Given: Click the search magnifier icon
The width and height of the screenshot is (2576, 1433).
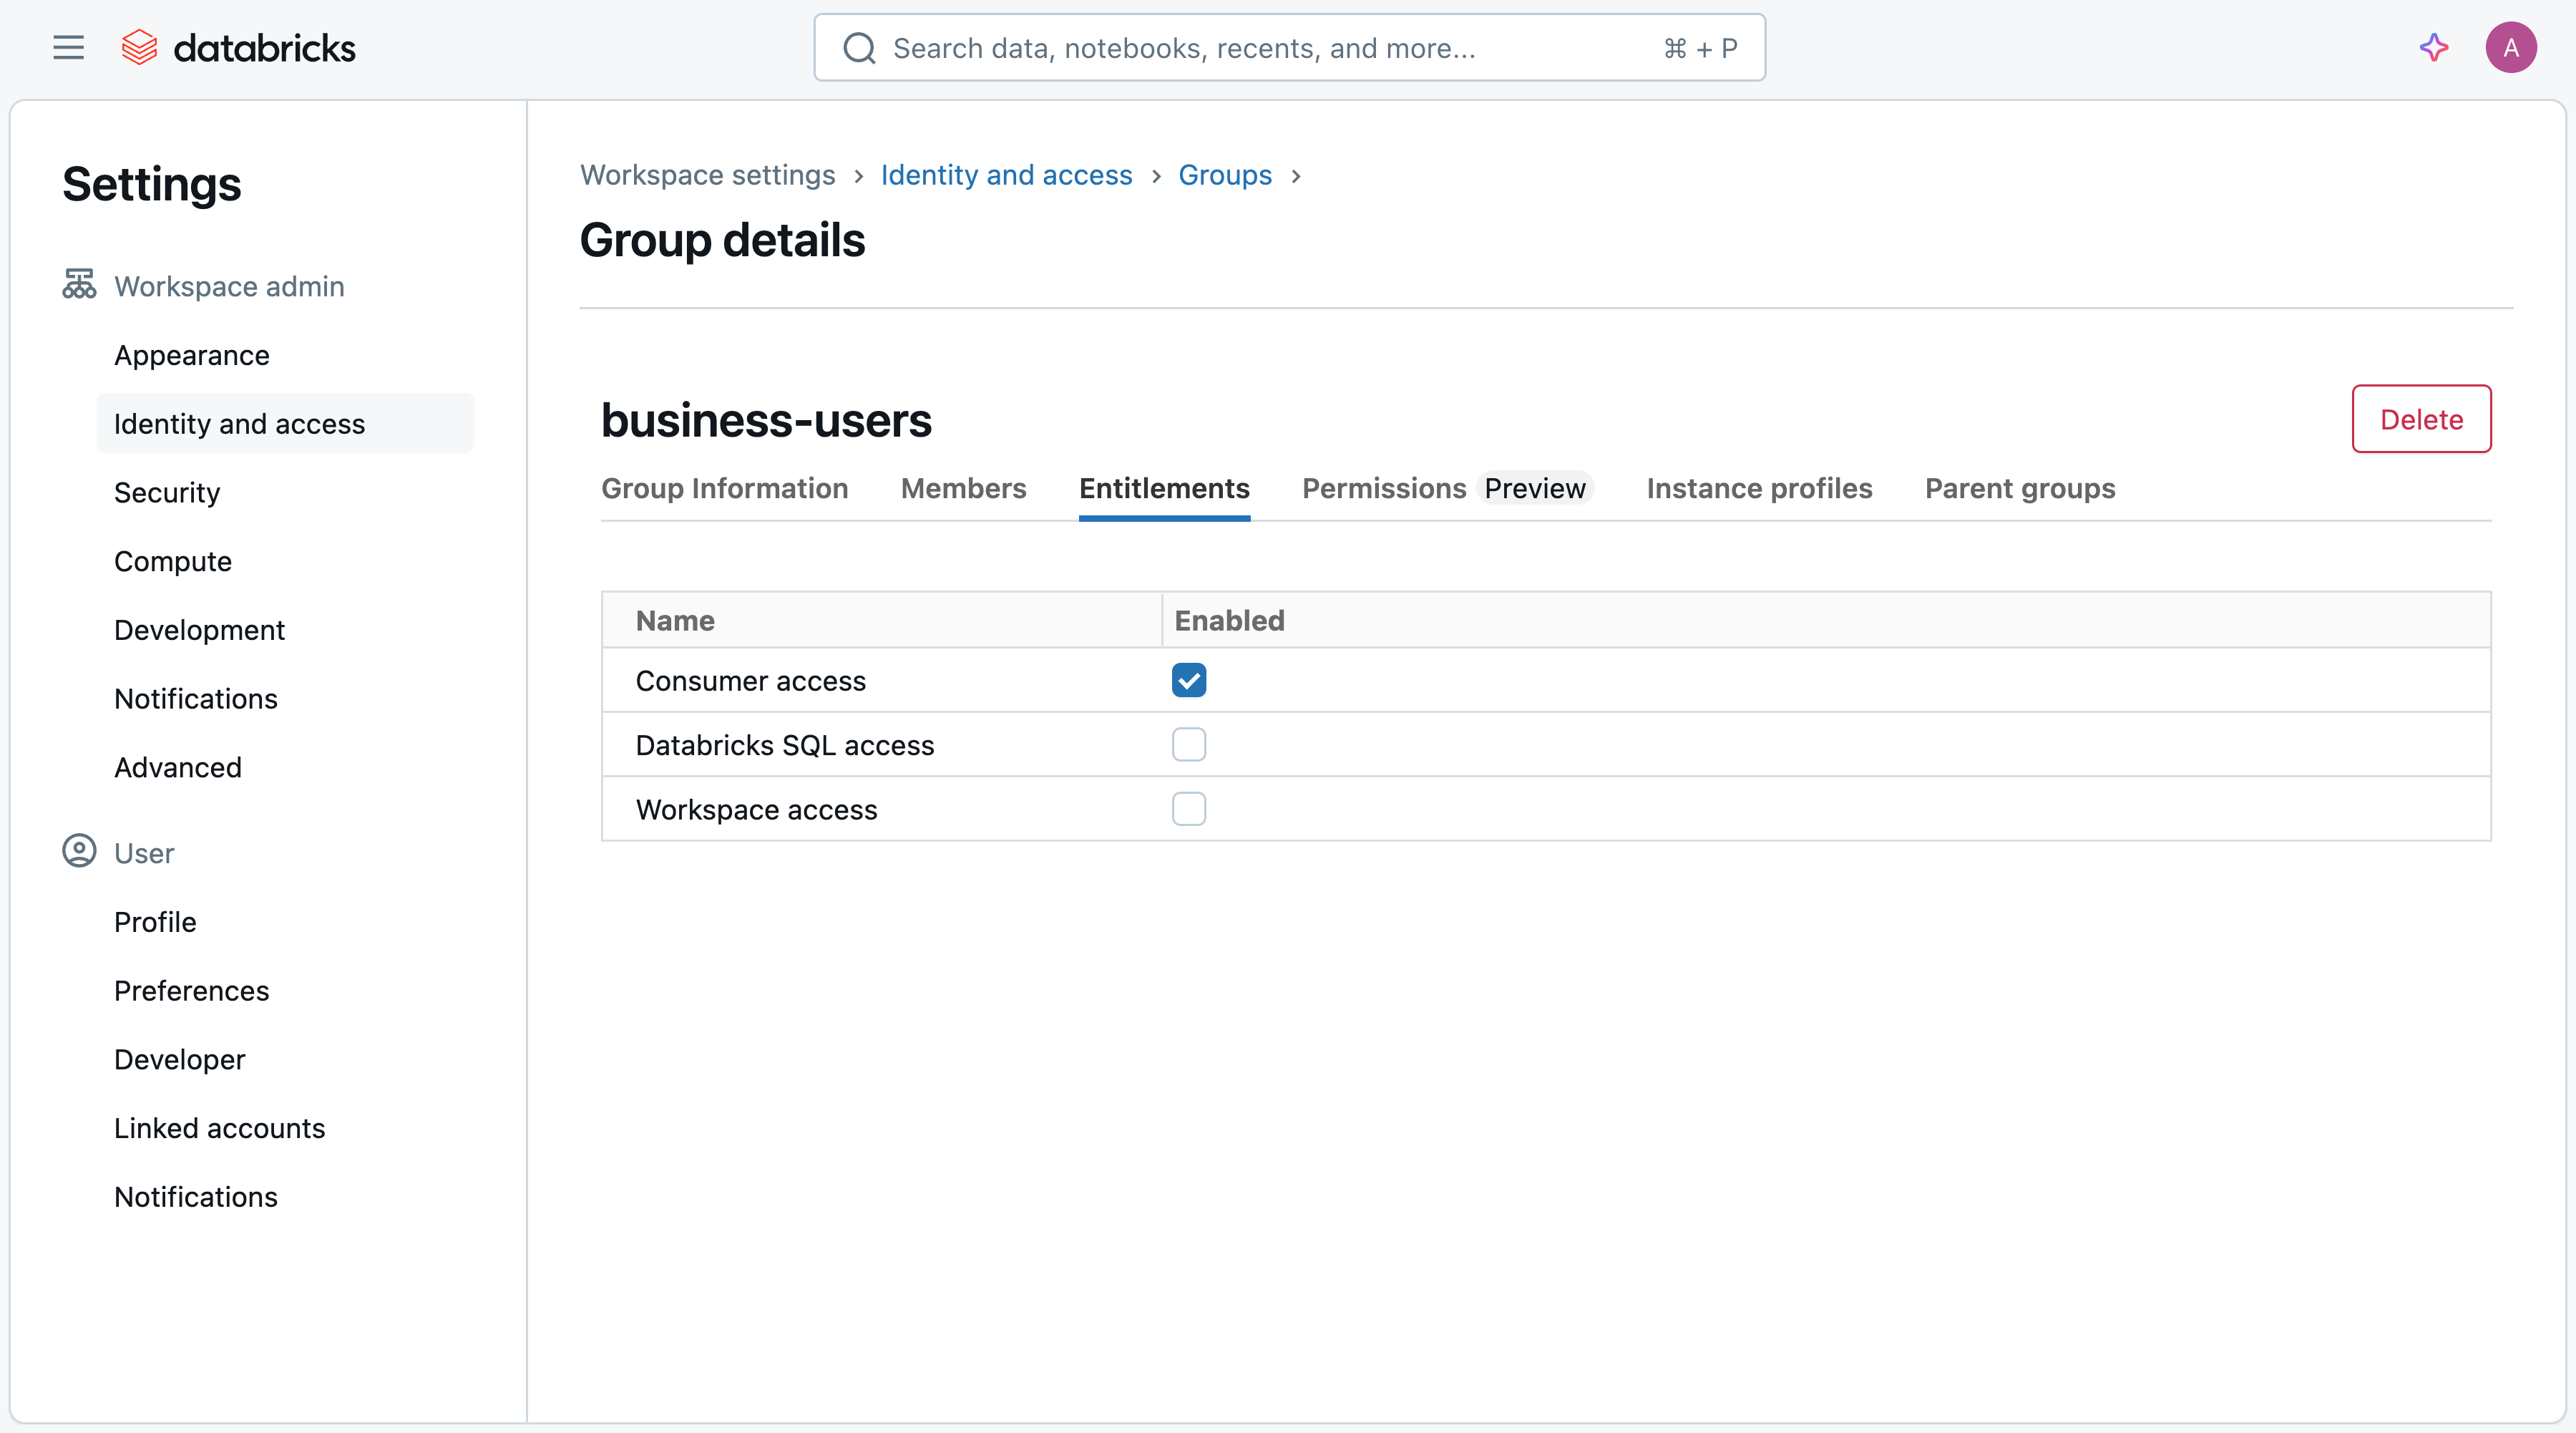Looking at the screenshot, I should (x=859, y=48).
